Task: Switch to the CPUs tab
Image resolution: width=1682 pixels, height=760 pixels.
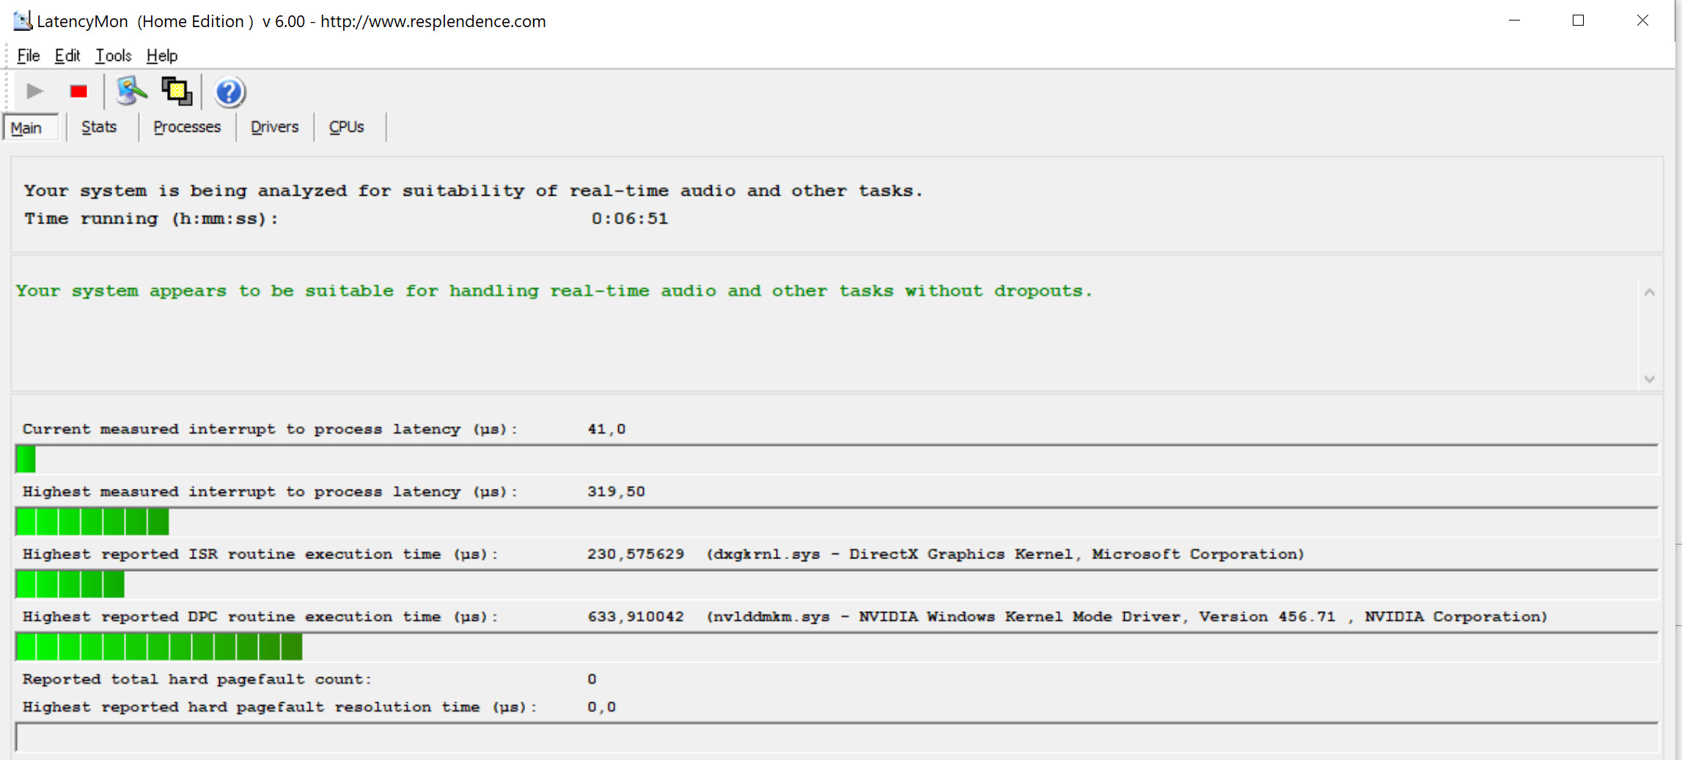Action: pos(347,127)
